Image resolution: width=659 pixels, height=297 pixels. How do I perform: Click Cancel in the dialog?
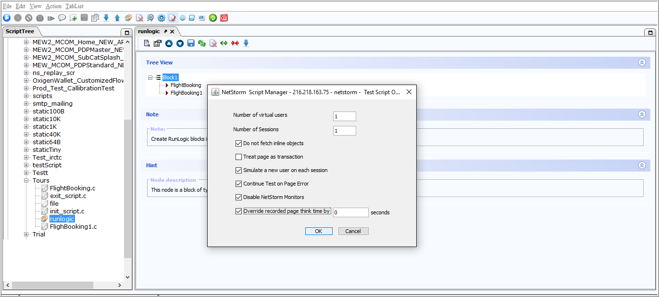pyautogui.click(x=353, y=231)
